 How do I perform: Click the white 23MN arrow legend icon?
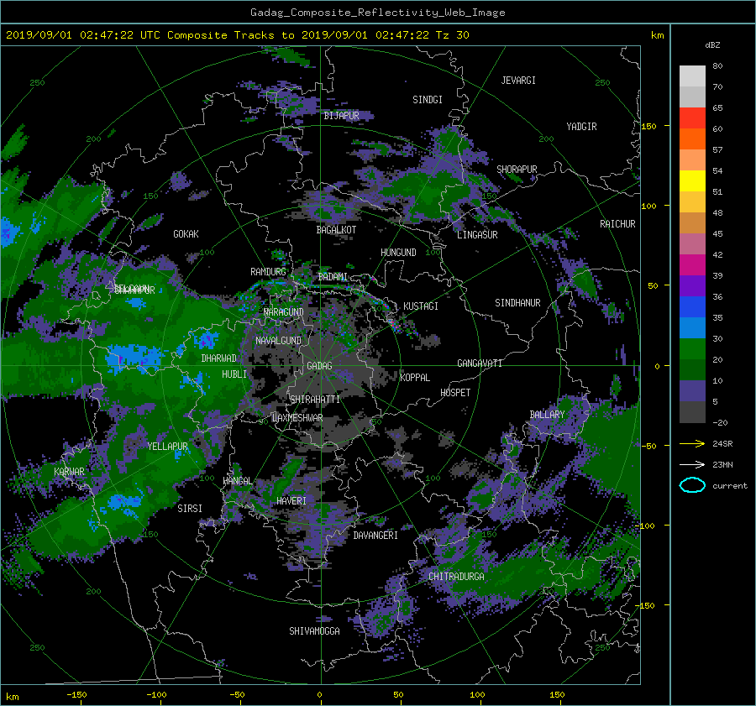[x=692, y=464]
